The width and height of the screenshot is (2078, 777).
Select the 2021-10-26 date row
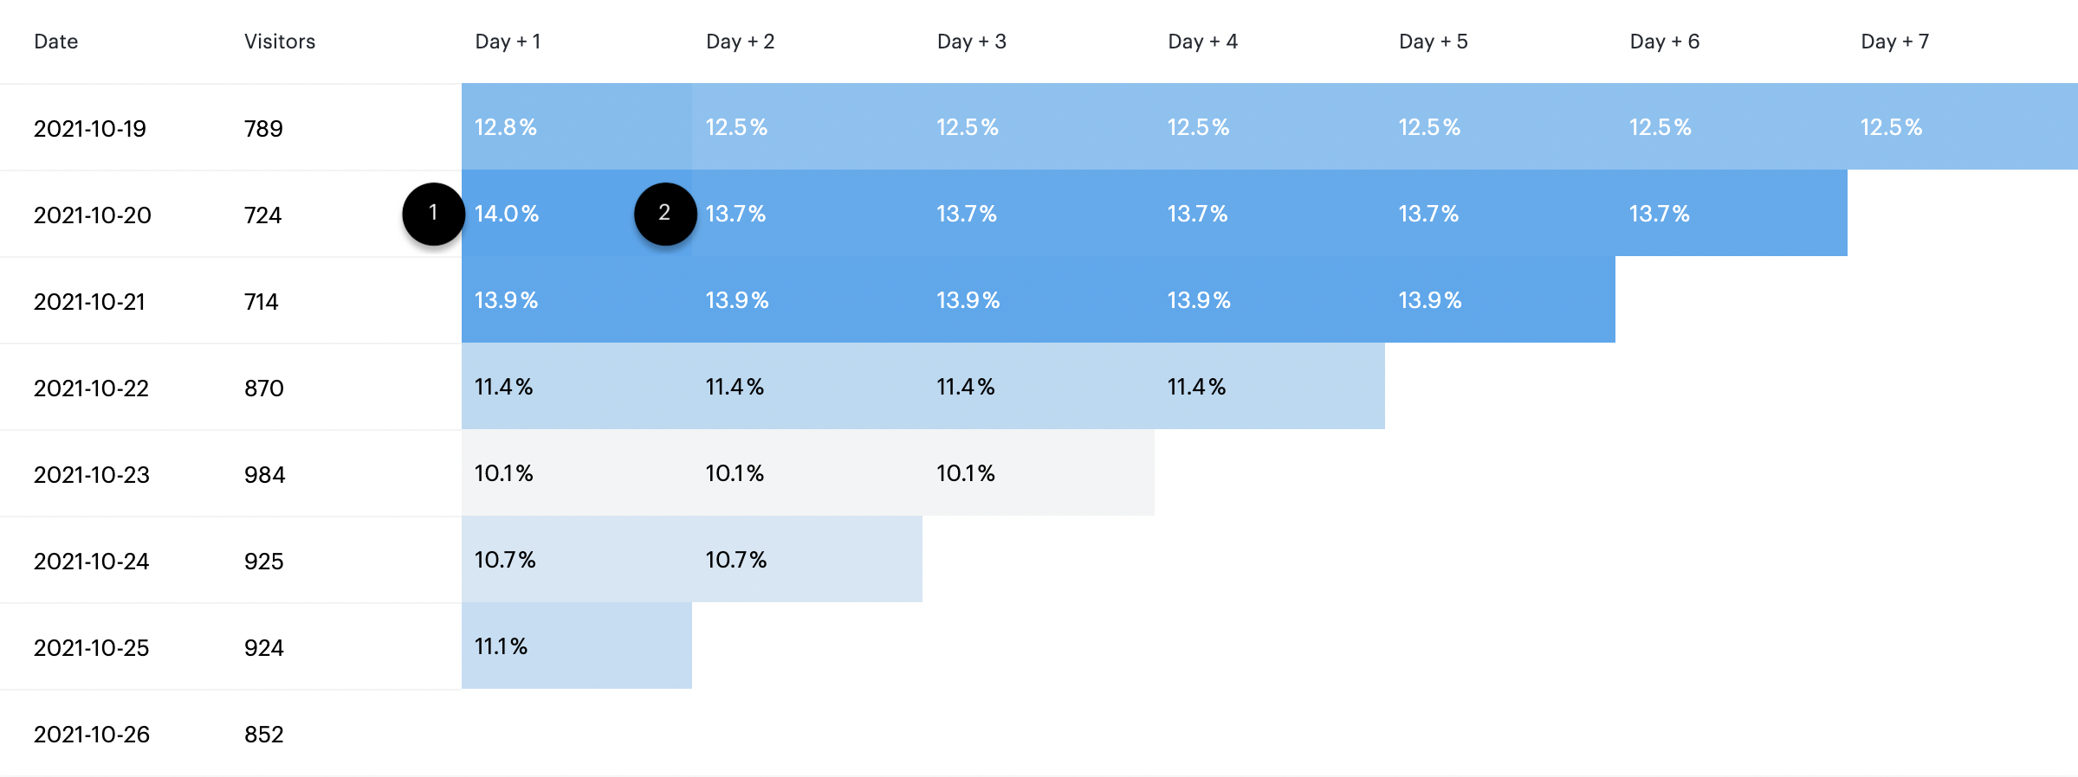(x=92, y=734)
